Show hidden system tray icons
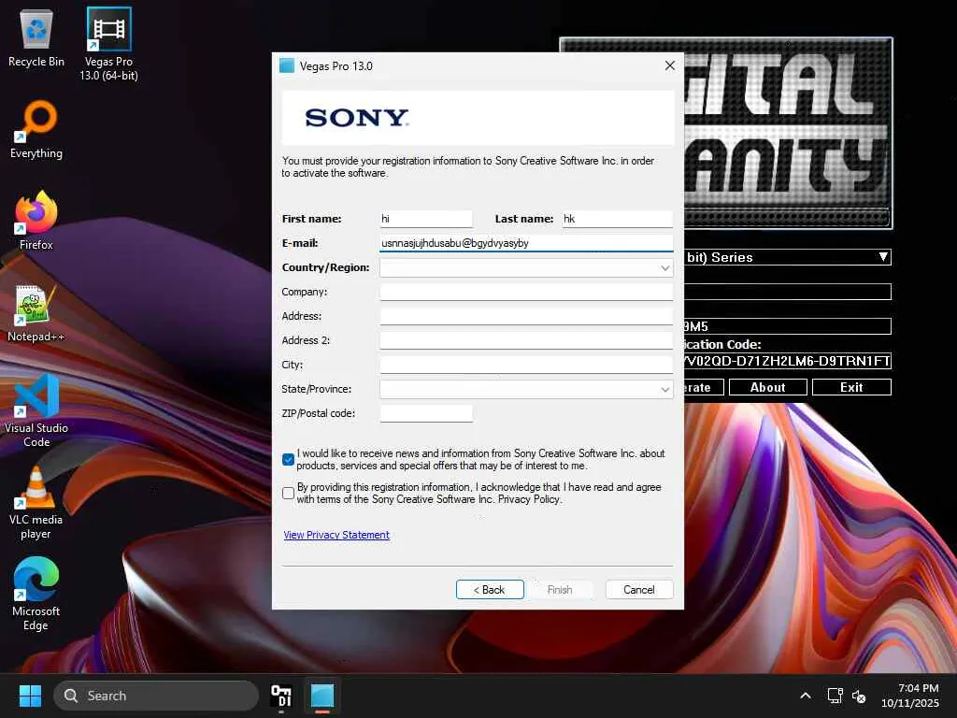This screenshot has width=957, height=718. click(x=806, y=696)
